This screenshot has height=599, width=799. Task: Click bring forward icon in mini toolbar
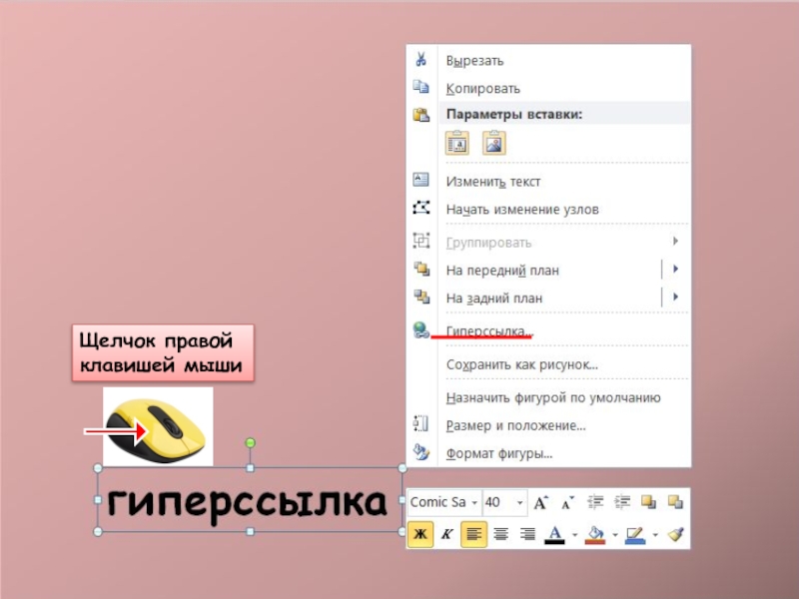648,502
